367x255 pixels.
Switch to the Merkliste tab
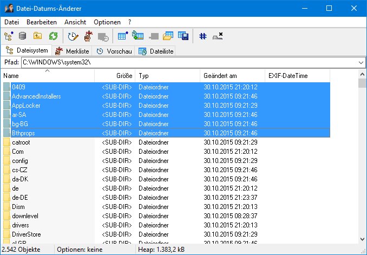(x=73, y=51)
